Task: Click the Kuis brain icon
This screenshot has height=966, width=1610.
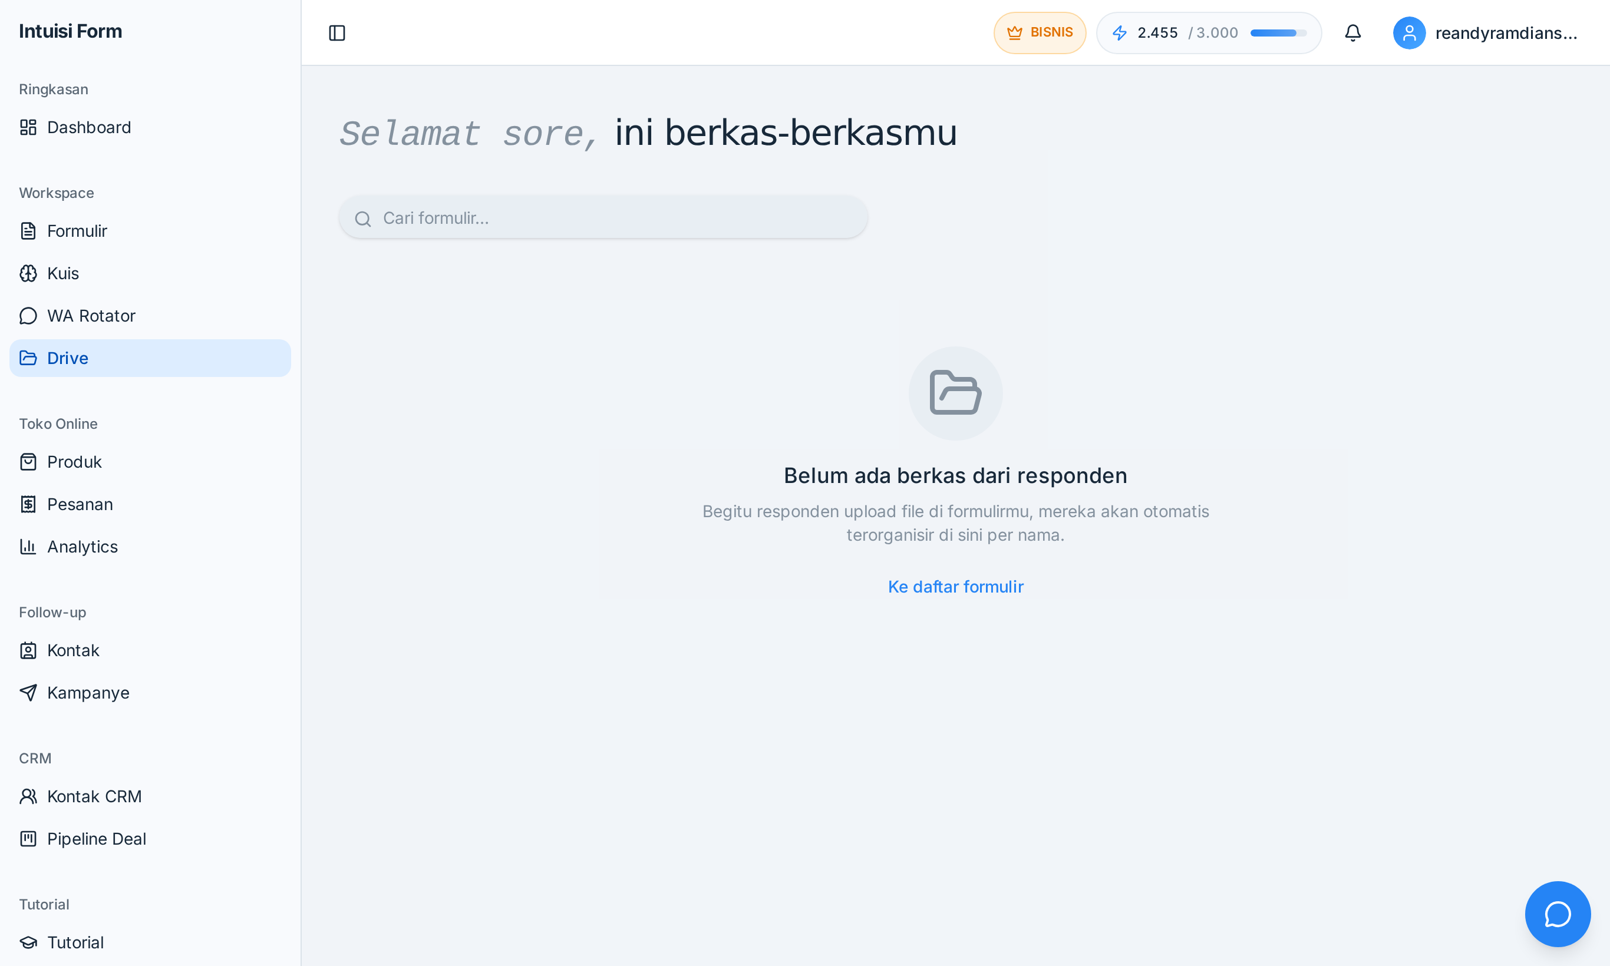Action: (28, 273)
